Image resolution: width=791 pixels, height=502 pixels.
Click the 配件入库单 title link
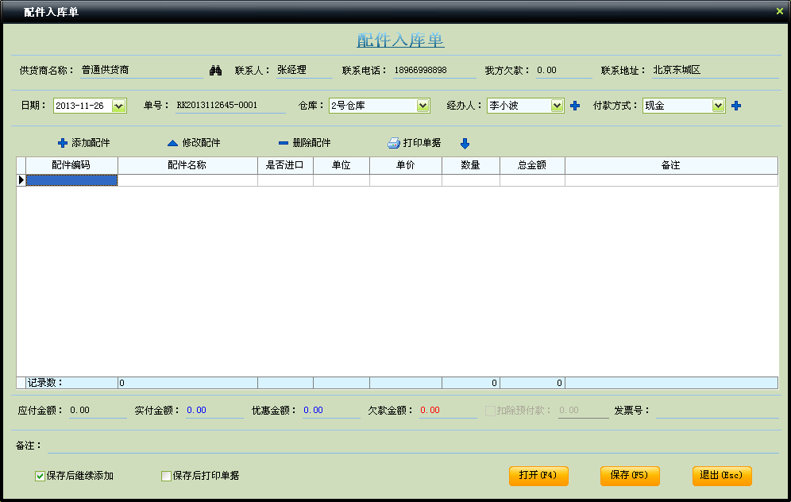click(x=400, y=40)
